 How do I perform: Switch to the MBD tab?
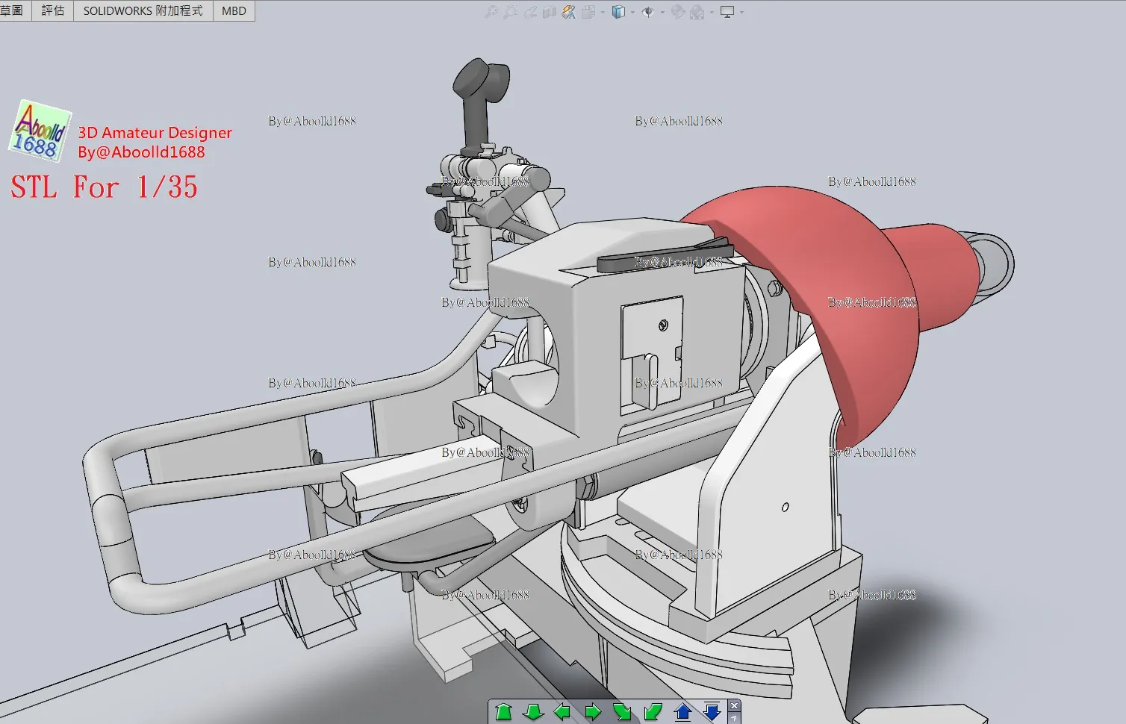click(234, 10)
